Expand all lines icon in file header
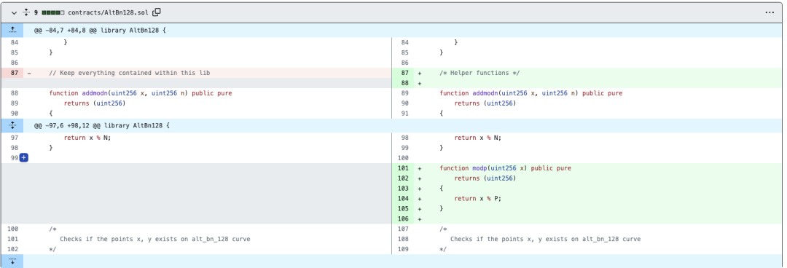 [x=27, y=12]
